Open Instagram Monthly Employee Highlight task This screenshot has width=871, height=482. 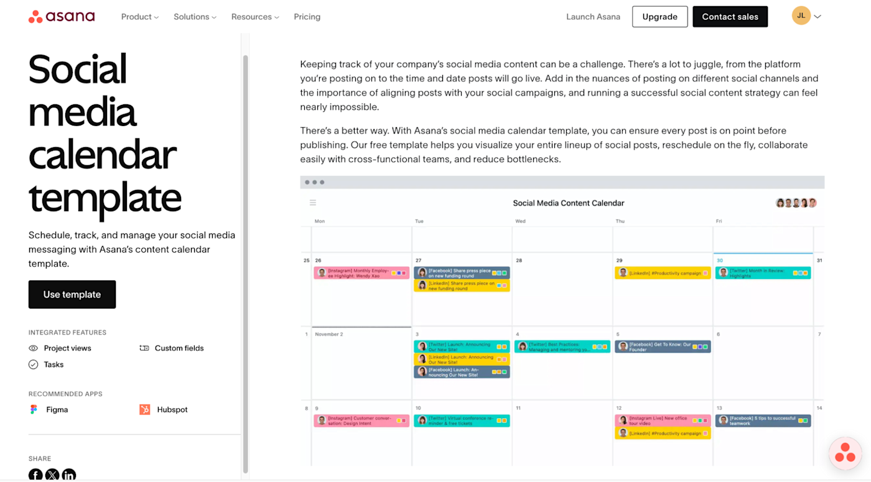click(361, 273)
